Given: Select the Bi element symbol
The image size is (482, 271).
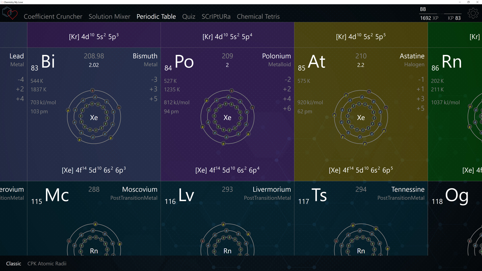Looking at the screenshot, I should click(48, 61).
